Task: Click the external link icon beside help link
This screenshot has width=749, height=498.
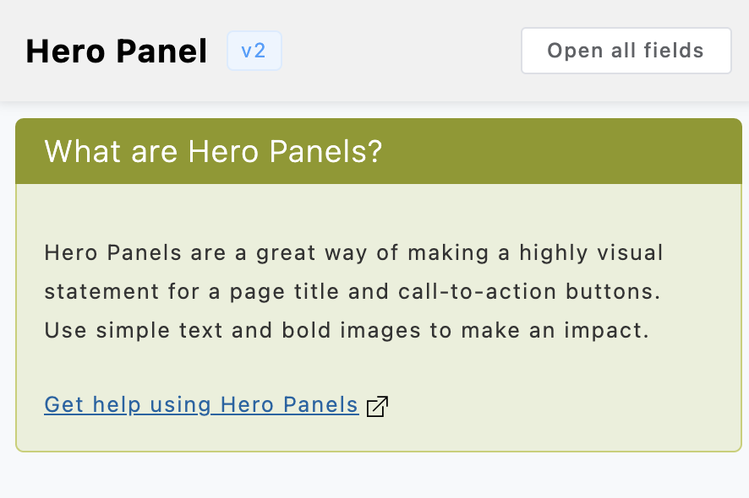Action: tap(377, 406)
